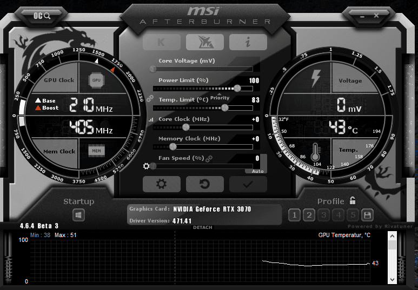Select profile slot 1
Image resolution: width=418 pixels, height=290 pixels.
294,215
